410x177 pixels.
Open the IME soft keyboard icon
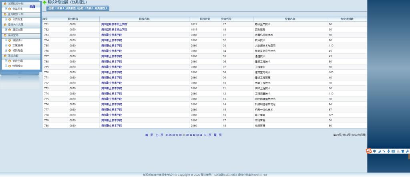(x=393, y=151)
